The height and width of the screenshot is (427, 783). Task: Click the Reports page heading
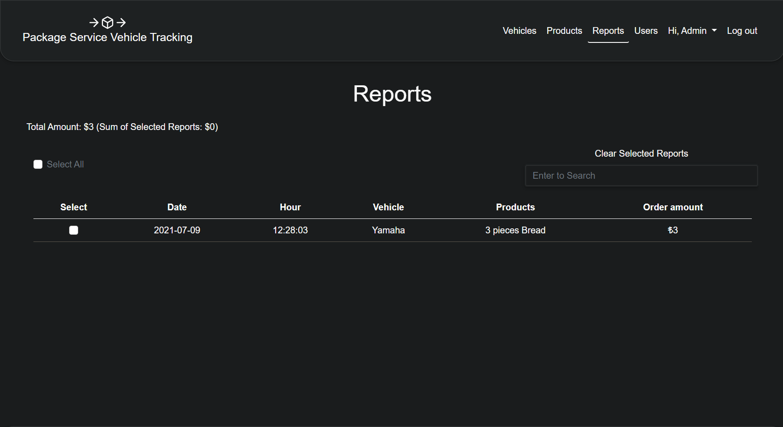click(392, 94)
